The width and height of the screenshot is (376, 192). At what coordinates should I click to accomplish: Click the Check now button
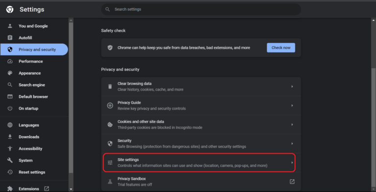281,48
